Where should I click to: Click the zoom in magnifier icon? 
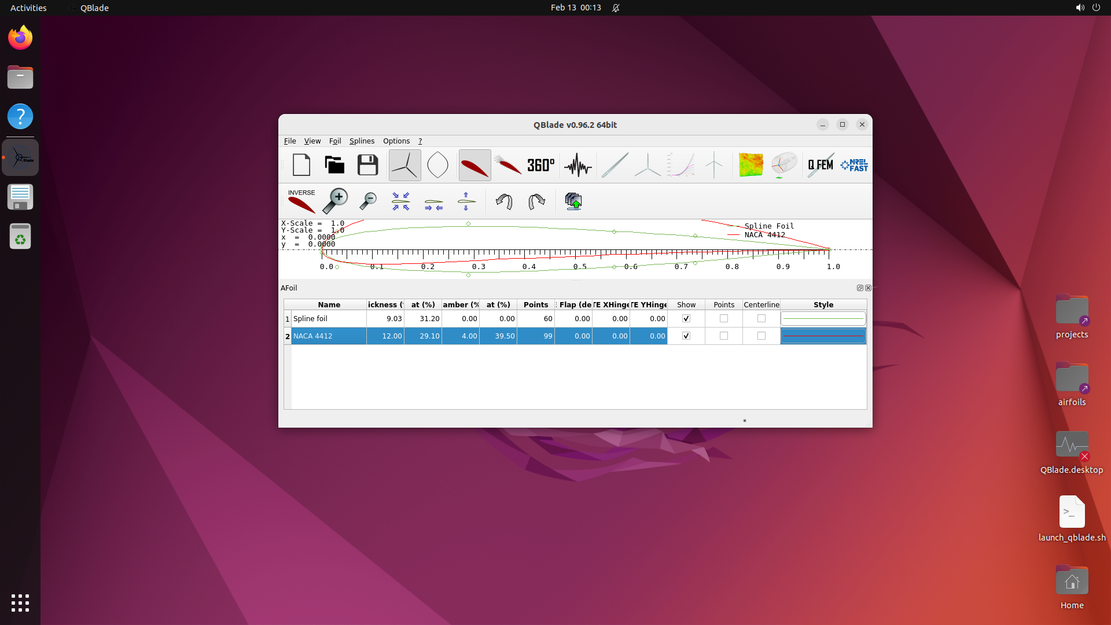[x=335, y=201]
